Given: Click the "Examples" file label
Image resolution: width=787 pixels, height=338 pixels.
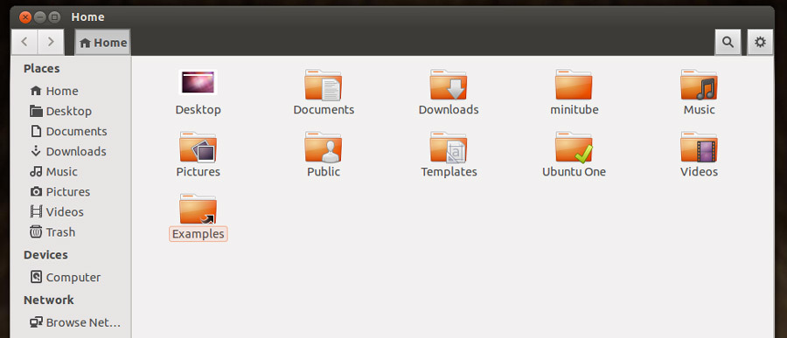Looking at the screenshot, I should [x=198, y=234].
